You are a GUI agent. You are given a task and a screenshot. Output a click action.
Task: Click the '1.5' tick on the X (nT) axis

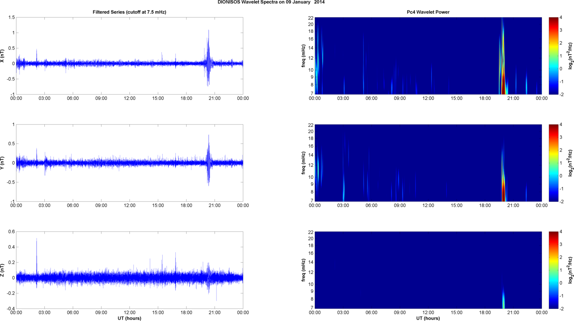pyautogui.click(x=11, y=17)
